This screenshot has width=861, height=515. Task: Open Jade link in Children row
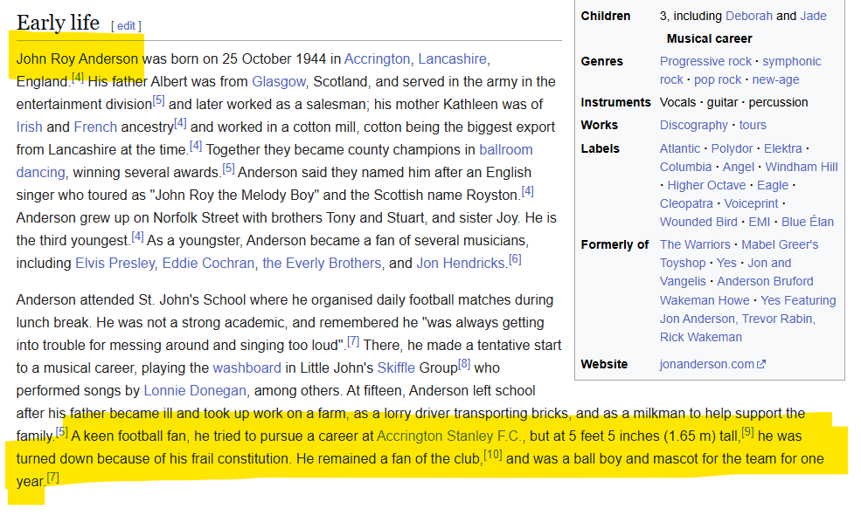(813, 16)
